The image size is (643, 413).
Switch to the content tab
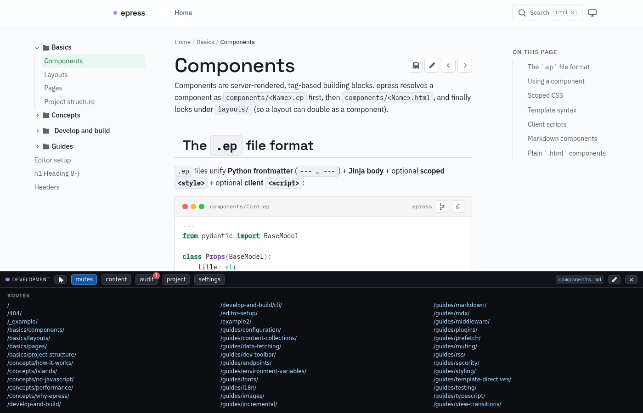[x=116, y=279]
